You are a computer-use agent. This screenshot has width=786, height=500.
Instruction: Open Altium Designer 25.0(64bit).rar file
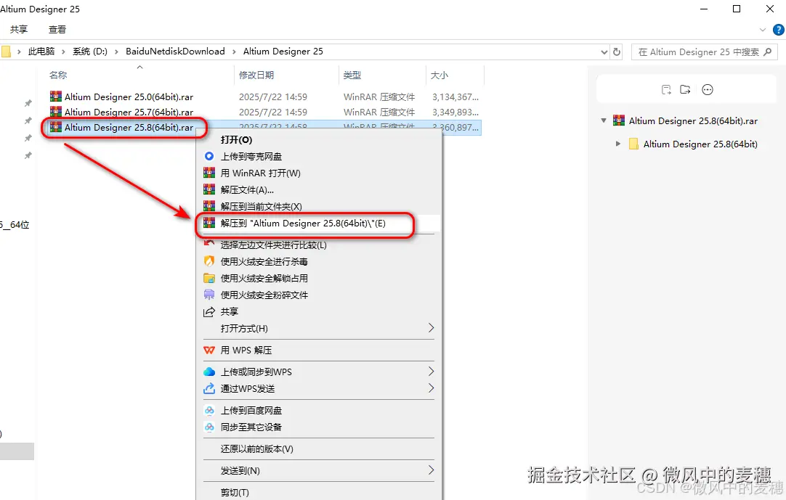[x=129, y=97]
